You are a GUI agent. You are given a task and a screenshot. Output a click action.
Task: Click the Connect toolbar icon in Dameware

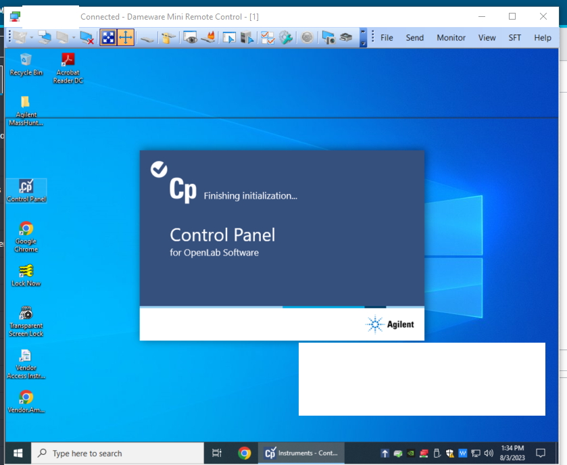[20, 38]
